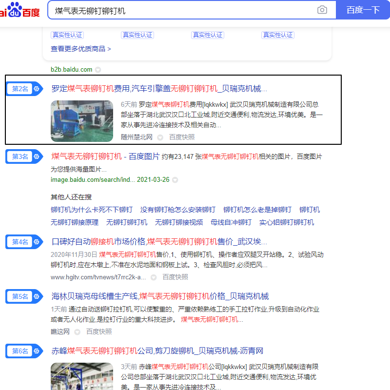390x390 pixels.
Task: Open result 海林贝瑞克母线槽生产线 title
Action: click(160, 296)
